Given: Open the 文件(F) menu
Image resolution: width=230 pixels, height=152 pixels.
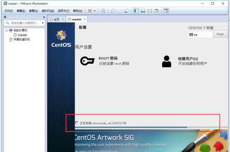Looking at the screenshot, I should tap(9, 11).
